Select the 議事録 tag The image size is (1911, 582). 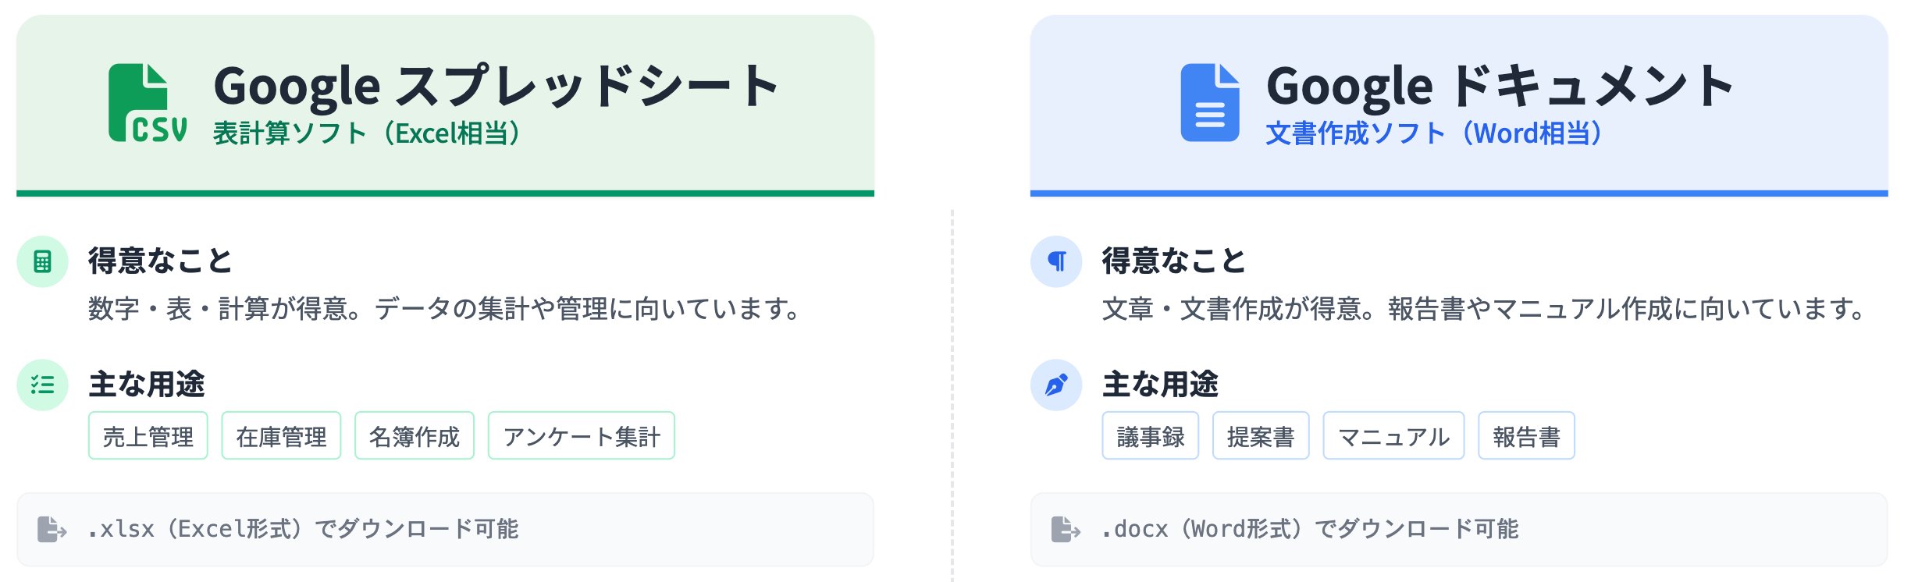pyautogui.click(x=1150, y=436)
